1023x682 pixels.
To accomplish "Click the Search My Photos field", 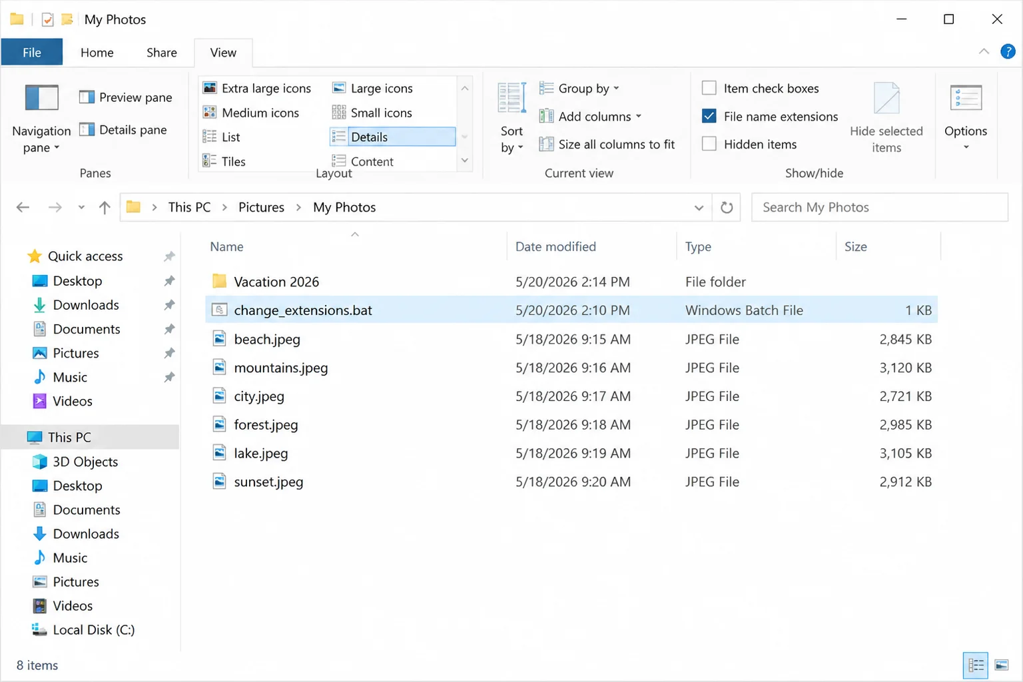I will tap(879, 207).
